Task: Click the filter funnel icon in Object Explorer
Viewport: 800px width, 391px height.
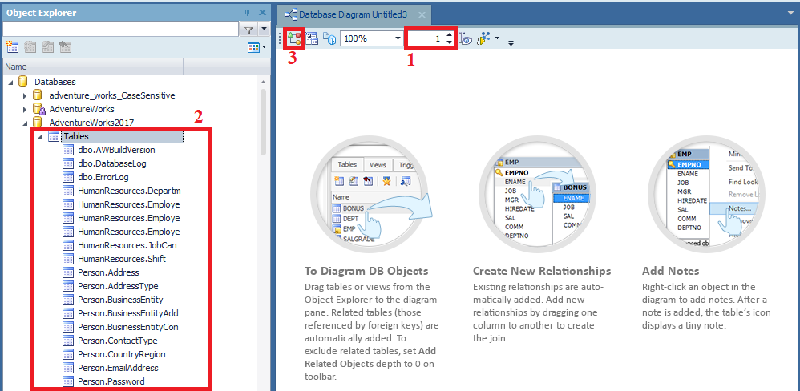Action: pos(248,30)
